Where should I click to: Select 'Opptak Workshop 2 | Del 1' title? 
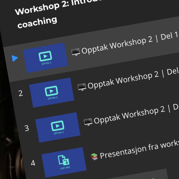(130, 43)
